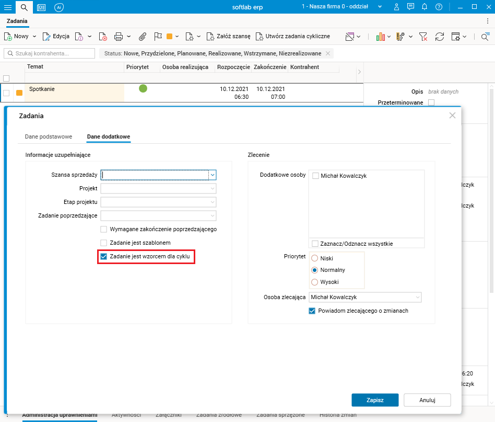The height and width of the screenshot is (422, 495).
Task: Click the Zapisz button
Action: [x=375, y=400]
